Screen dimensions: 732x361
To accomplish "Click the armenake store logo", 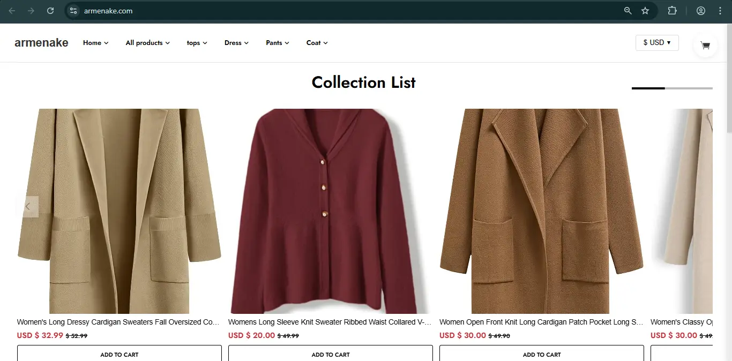I will pyautogui.click(x=41, y=43).
